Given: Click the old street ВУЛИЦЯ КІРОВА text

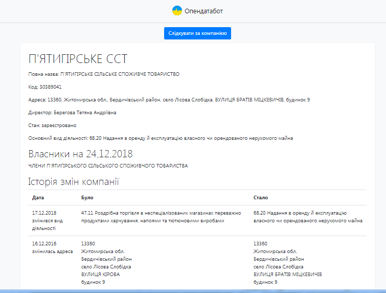Looking at the screenshot, I should pos(100,275).
